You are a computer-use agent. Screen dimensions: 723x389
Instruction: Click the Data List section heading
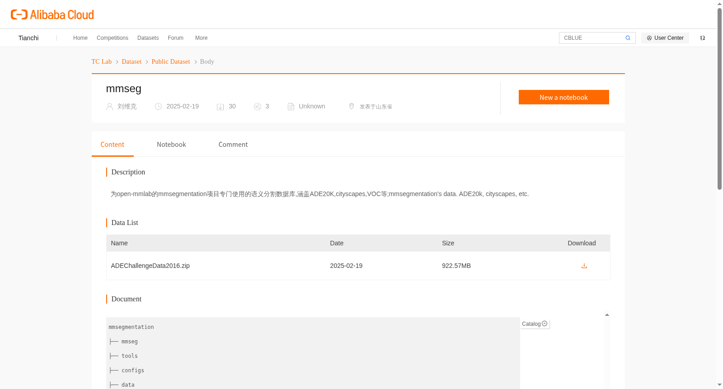tap(125, 223)
